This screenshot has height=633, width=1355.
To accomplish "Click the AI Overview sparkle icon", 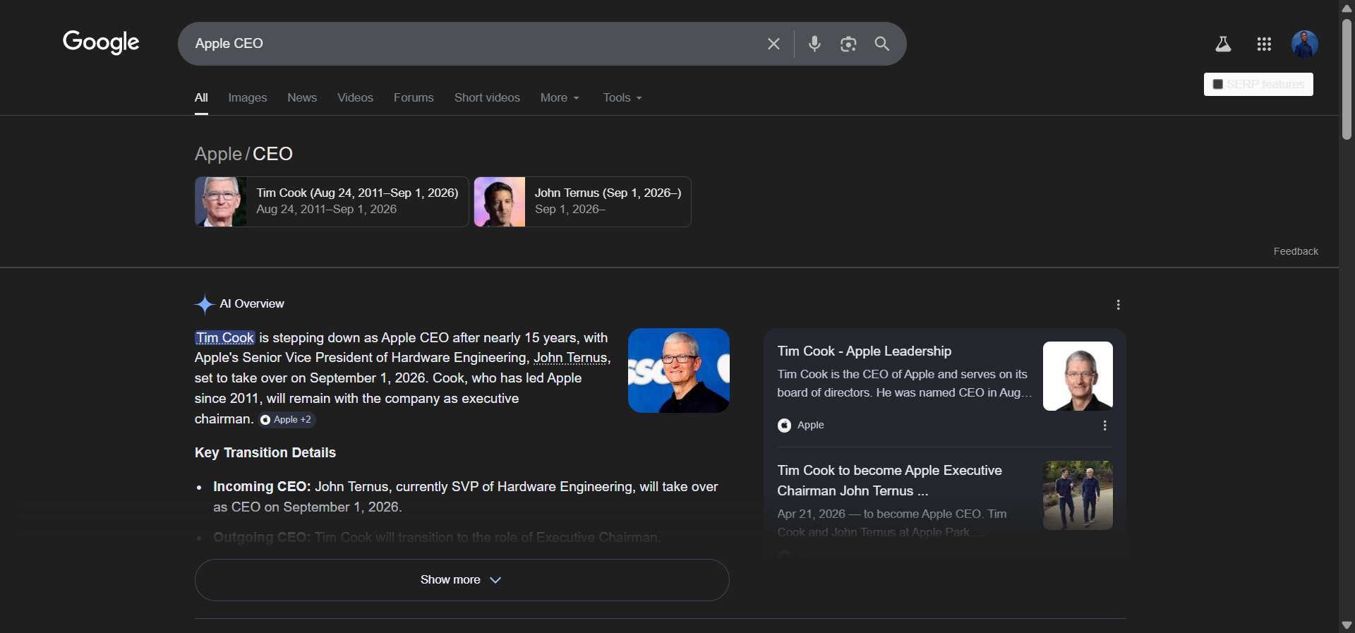I will point(204,304).
